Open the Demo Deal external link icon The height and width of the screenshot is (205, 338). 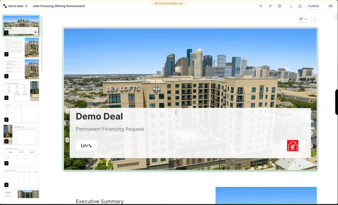click(26, 6)
